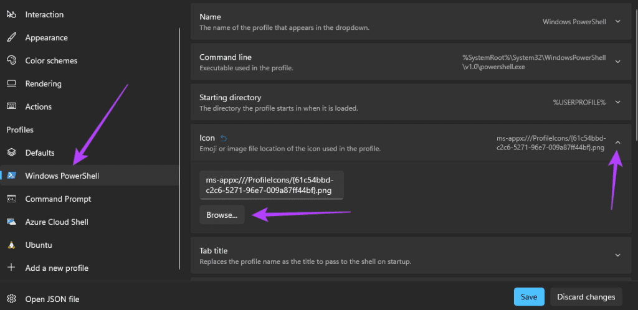This screenshot has width=638, height=310.
Task: Click the Interaction icon in sidebar
Action: point(11,14)
